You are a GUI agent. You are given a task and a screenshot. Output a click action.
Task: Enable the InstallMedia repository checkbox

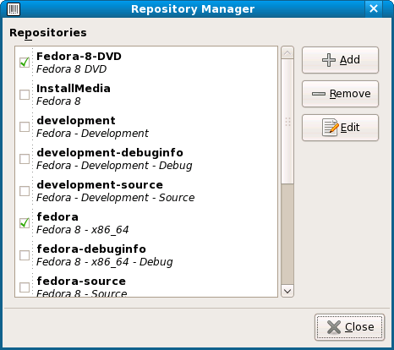point(25,95)
